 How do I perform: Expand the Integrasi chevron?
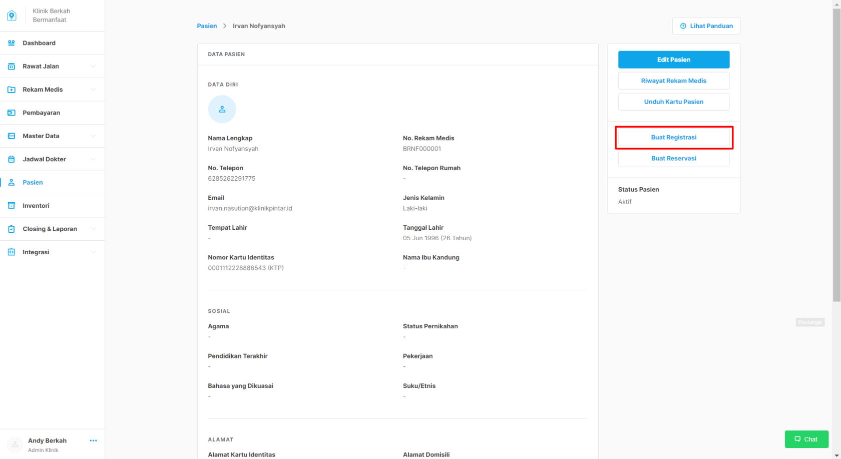(93, 252)
